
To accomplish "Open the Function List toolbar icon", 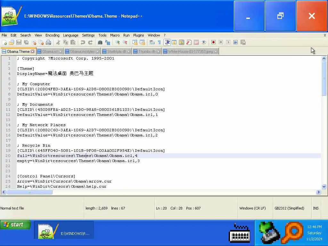I will pos(189,43).
